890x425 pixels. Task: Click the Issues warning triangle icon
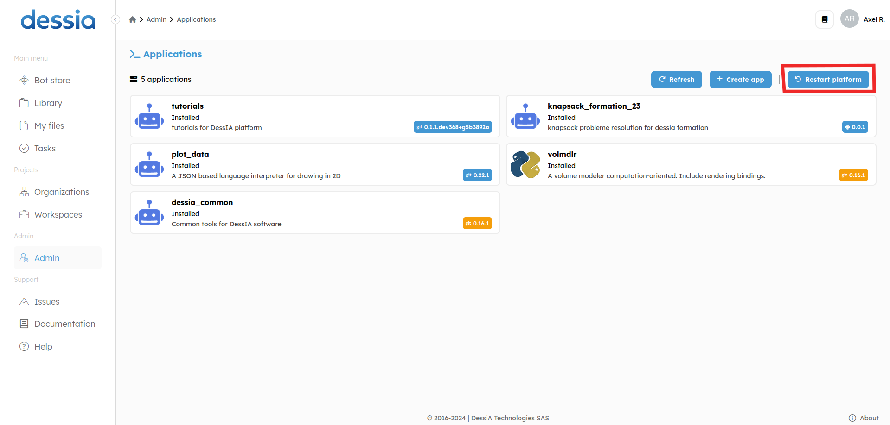[x=24, y=301]
